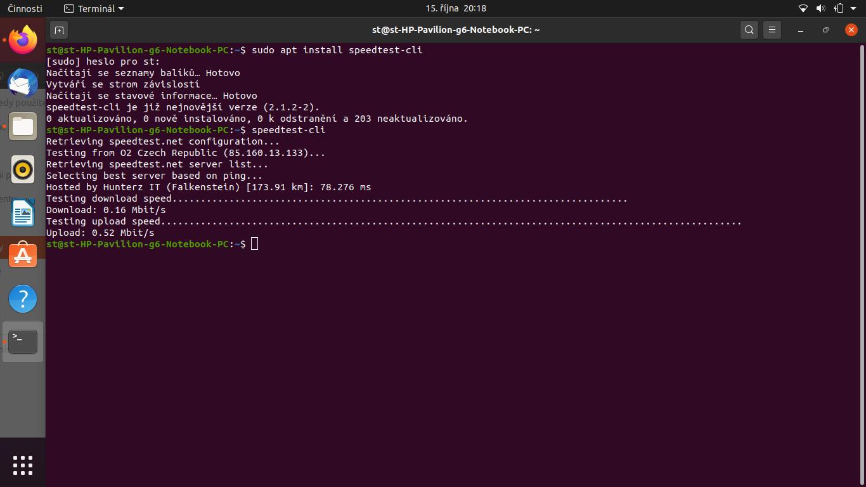Screen dimensions: 866x487
Task: Expand system menu arrow in top bar
Action: coord(853,8)
